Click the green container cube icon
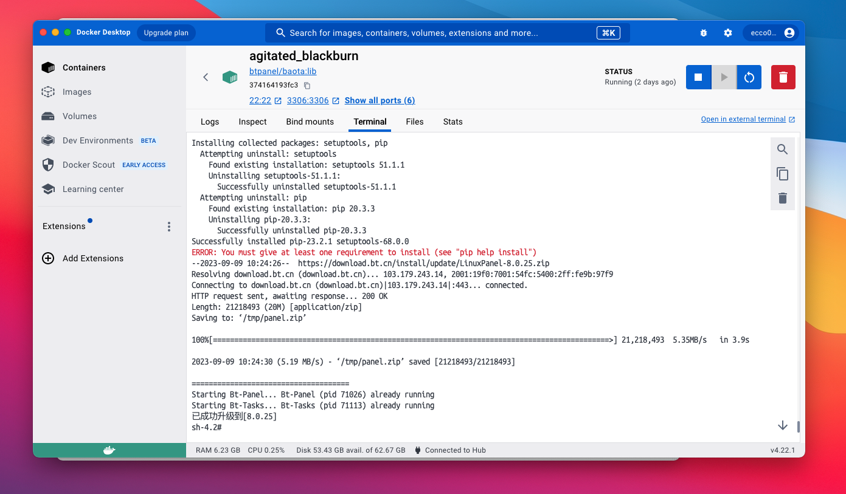 click(230, 77)
